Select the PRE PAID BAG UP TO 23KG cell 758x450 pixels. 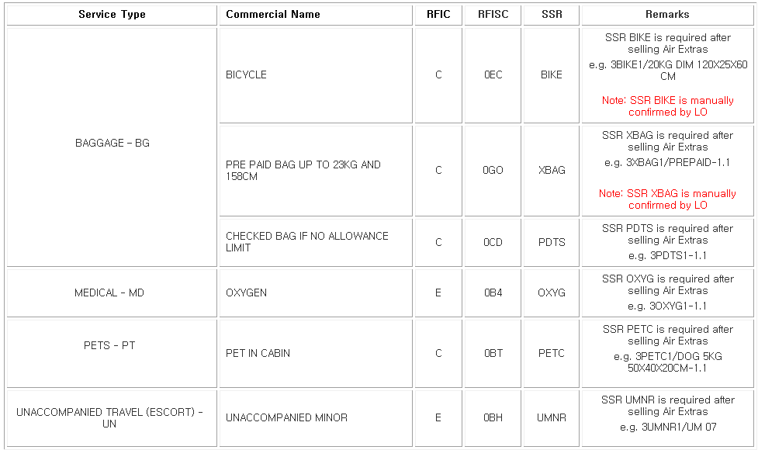coord(316,171)
